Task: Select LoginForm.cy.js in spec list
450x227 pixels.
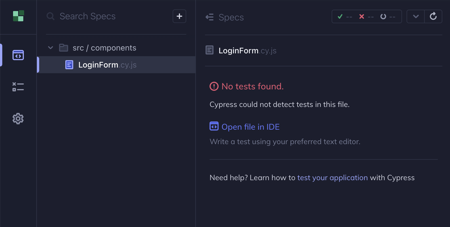Action: tap(116, 65)
